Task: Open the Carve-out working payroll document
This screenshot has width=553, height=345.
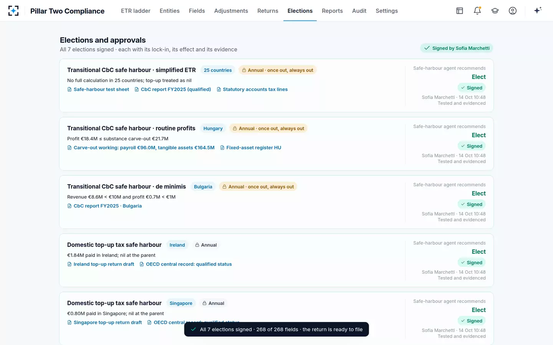Action: coord(144,148)
